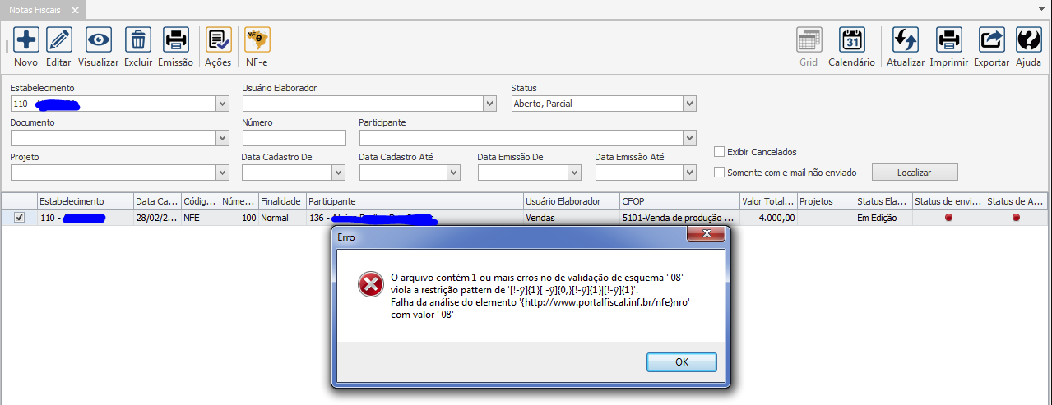Expand the Status dropdown
This screenshot has width=1052, height=405.
tap(689, 104)
